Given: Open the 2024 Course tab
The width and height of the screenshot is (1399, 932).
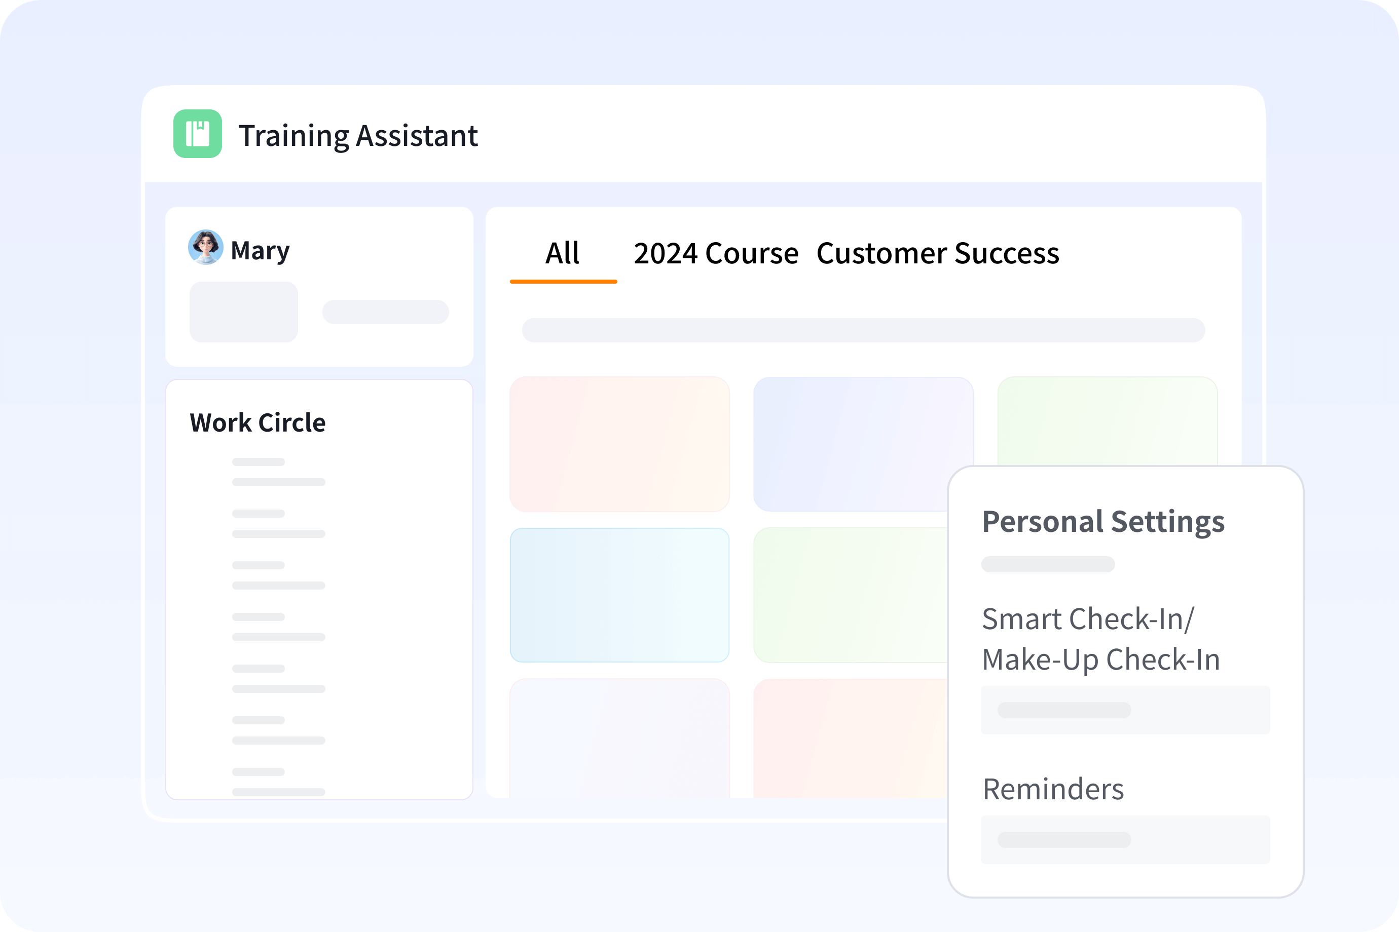Looking at the screenshot, I should pos(716,254).
